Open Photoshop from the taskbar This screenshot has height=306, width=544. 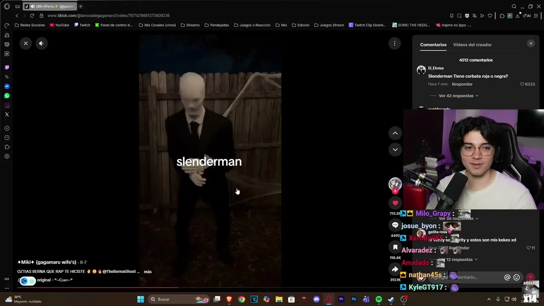[x=354, y=299]
